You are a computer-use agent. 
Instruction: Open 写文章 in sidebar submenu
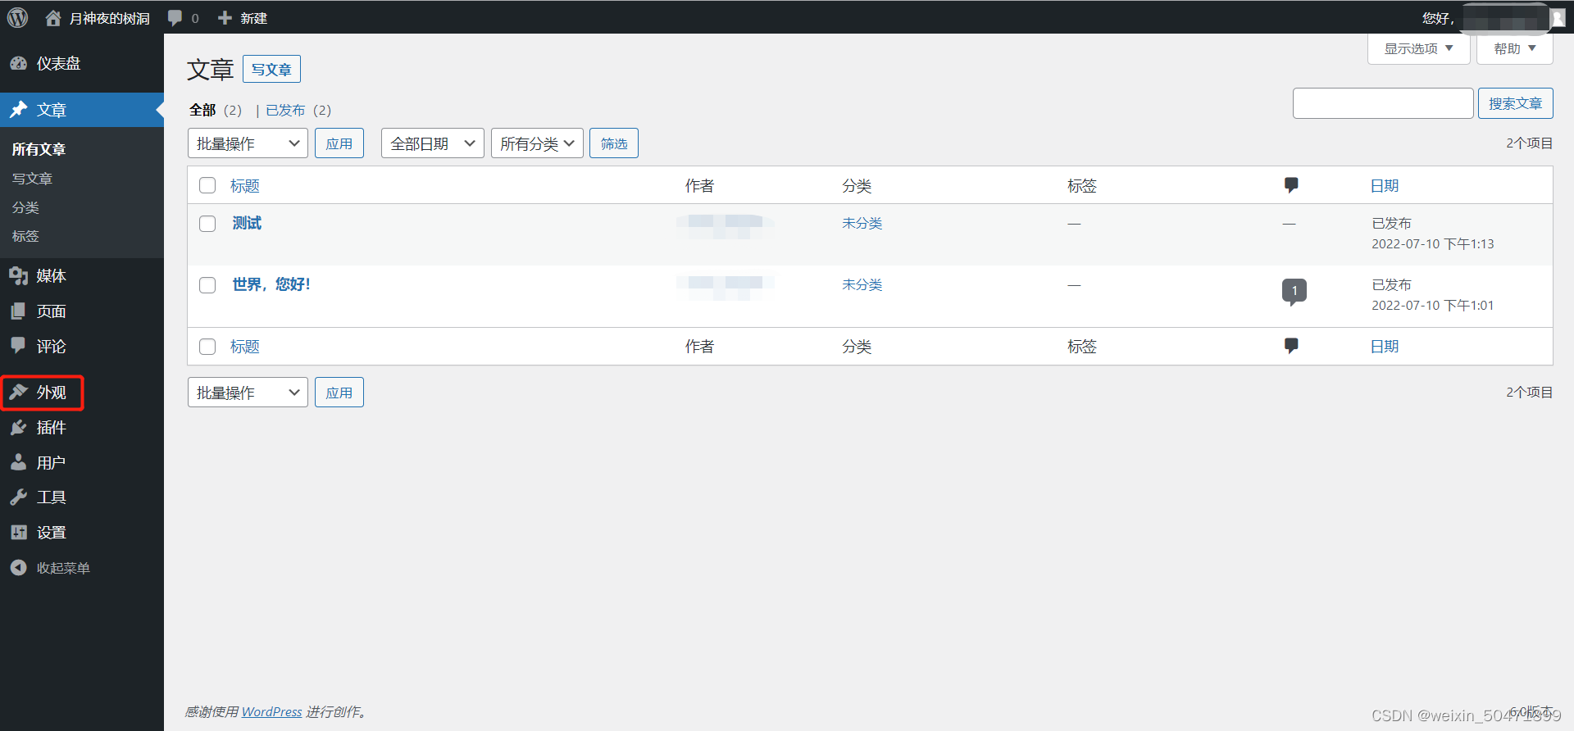(x=32, y=179)
